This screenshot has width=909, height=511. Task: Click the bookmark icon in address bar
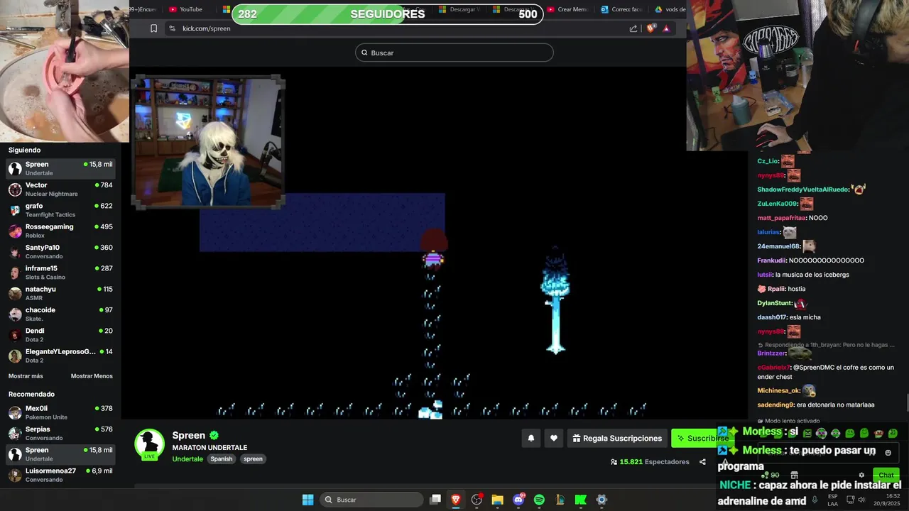[153, 28]
